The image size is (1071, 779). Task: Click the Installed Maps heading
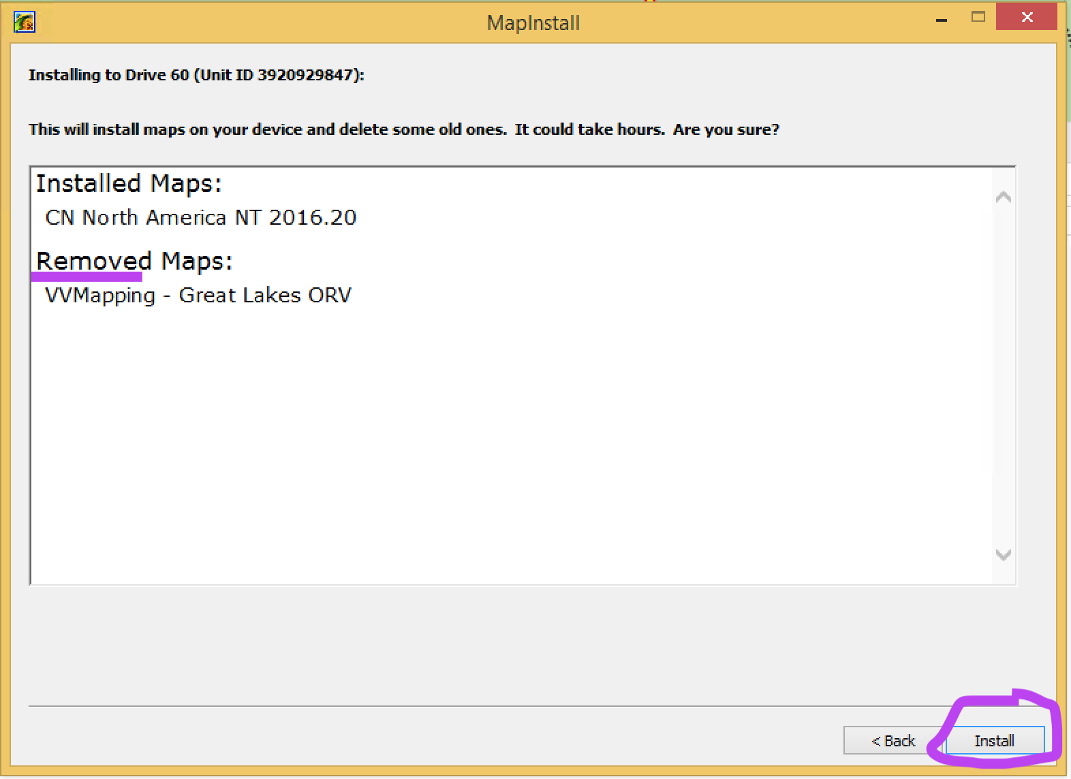click(x=129, y=184)
